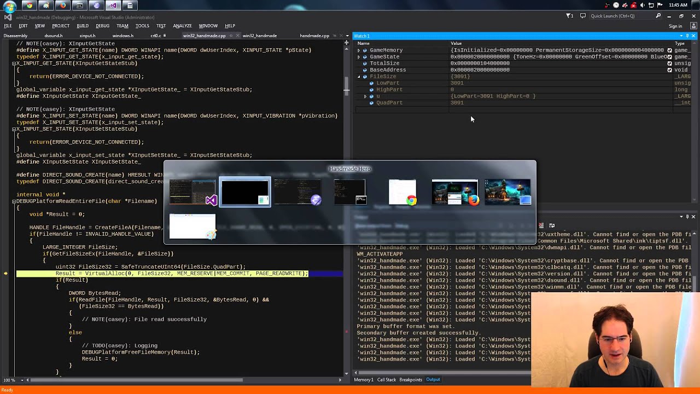
Task: Open the Call Stack tab
Action: [387, 380]
